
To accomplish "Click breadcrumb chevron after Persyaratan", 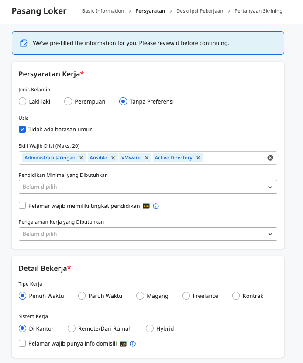I will tap(171, 11).
